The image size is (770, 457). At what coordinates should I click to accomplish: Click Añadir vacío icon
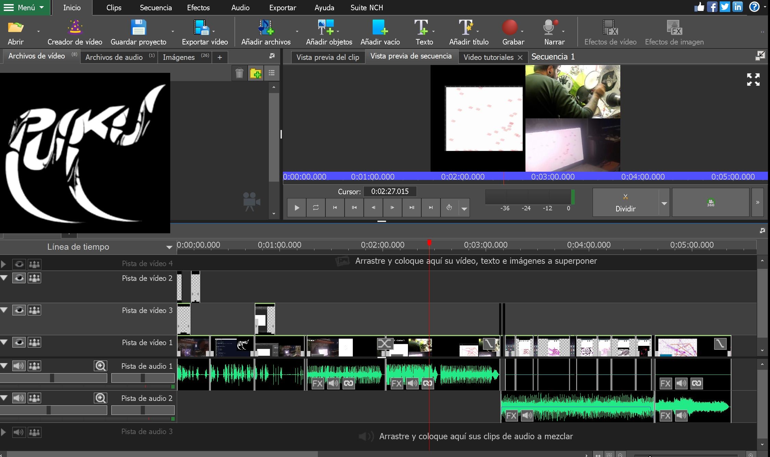tap(380, 28)
